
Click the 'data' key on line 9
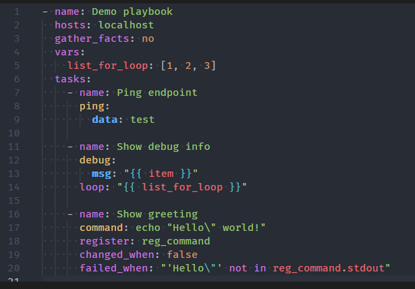pos(105,120)
